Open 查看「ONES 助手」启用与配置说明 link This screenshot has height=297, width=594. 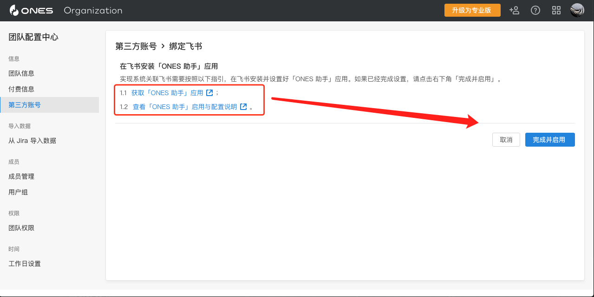click(185, 107)
